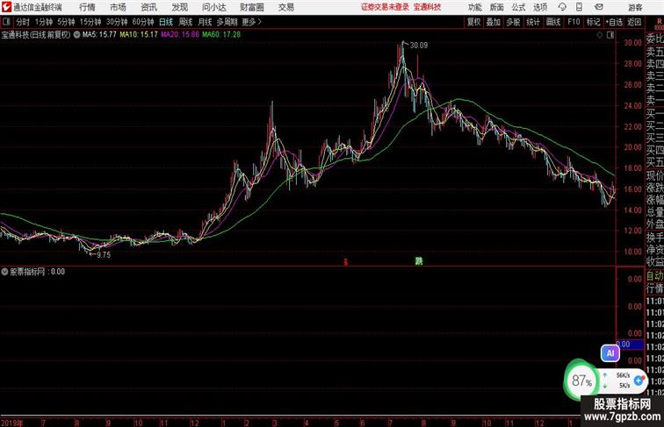Screen dimensions: 664x427
Task: Select the 月线 monthly period tab
Action: [x=205, y=22]
